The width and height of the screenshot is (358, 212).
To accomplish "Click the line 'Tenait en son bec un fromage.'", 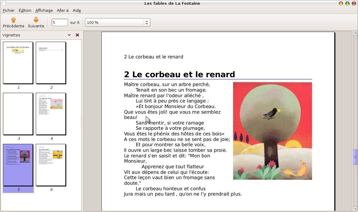I will [171, 90].
